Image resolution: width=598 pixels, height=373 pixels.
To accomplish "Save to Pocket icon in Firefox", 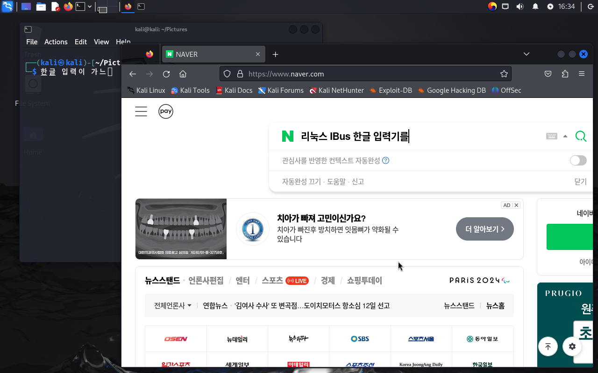I will 548,74.
